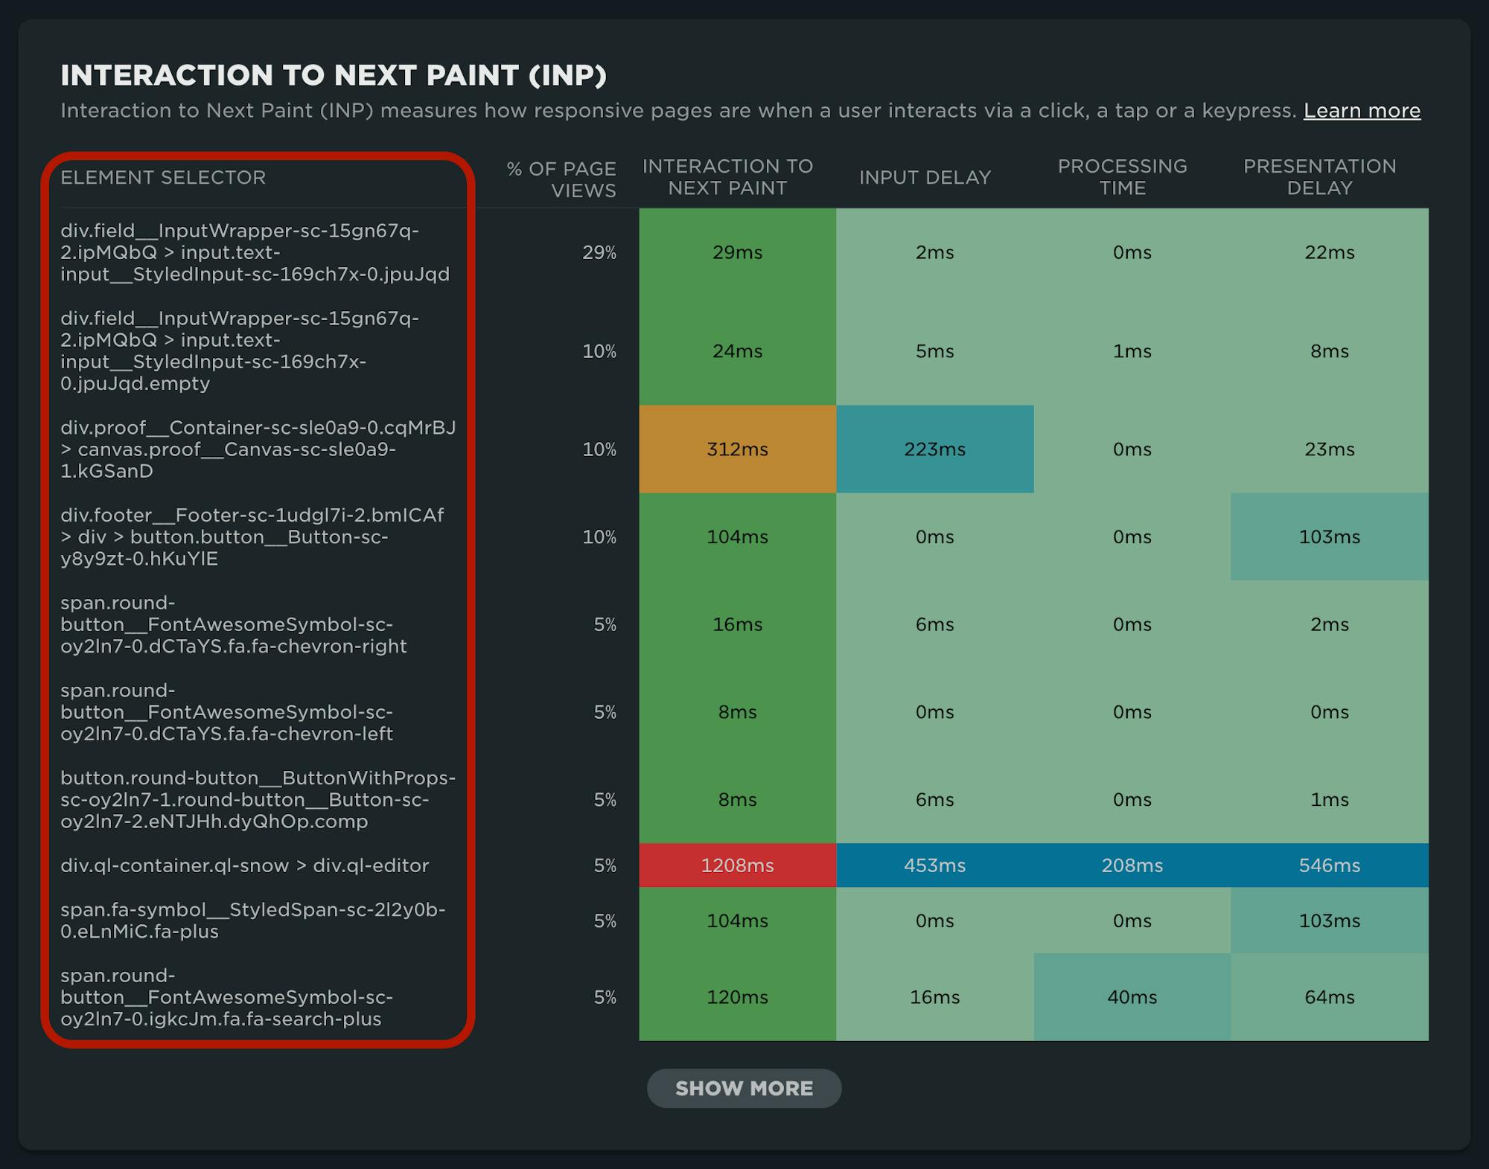1489x1169 pixels.
Task: Click the Processing Time column header
Action: pos(1122,177)
